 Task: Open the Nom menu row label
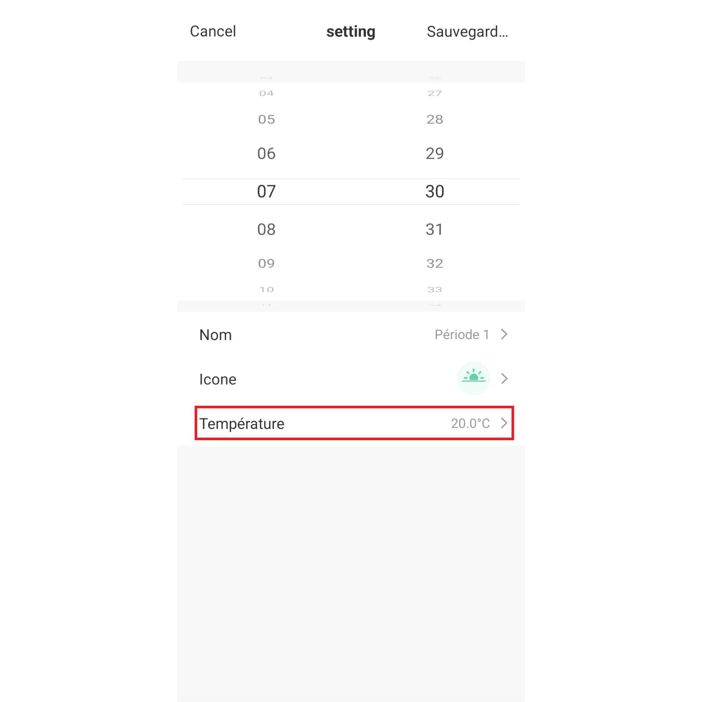pyautogui.click(x=216, y=335)
